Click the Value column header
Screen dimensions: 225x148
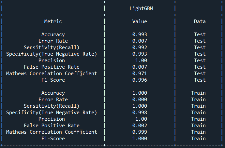pyautogui.click(x=140, y=21)
